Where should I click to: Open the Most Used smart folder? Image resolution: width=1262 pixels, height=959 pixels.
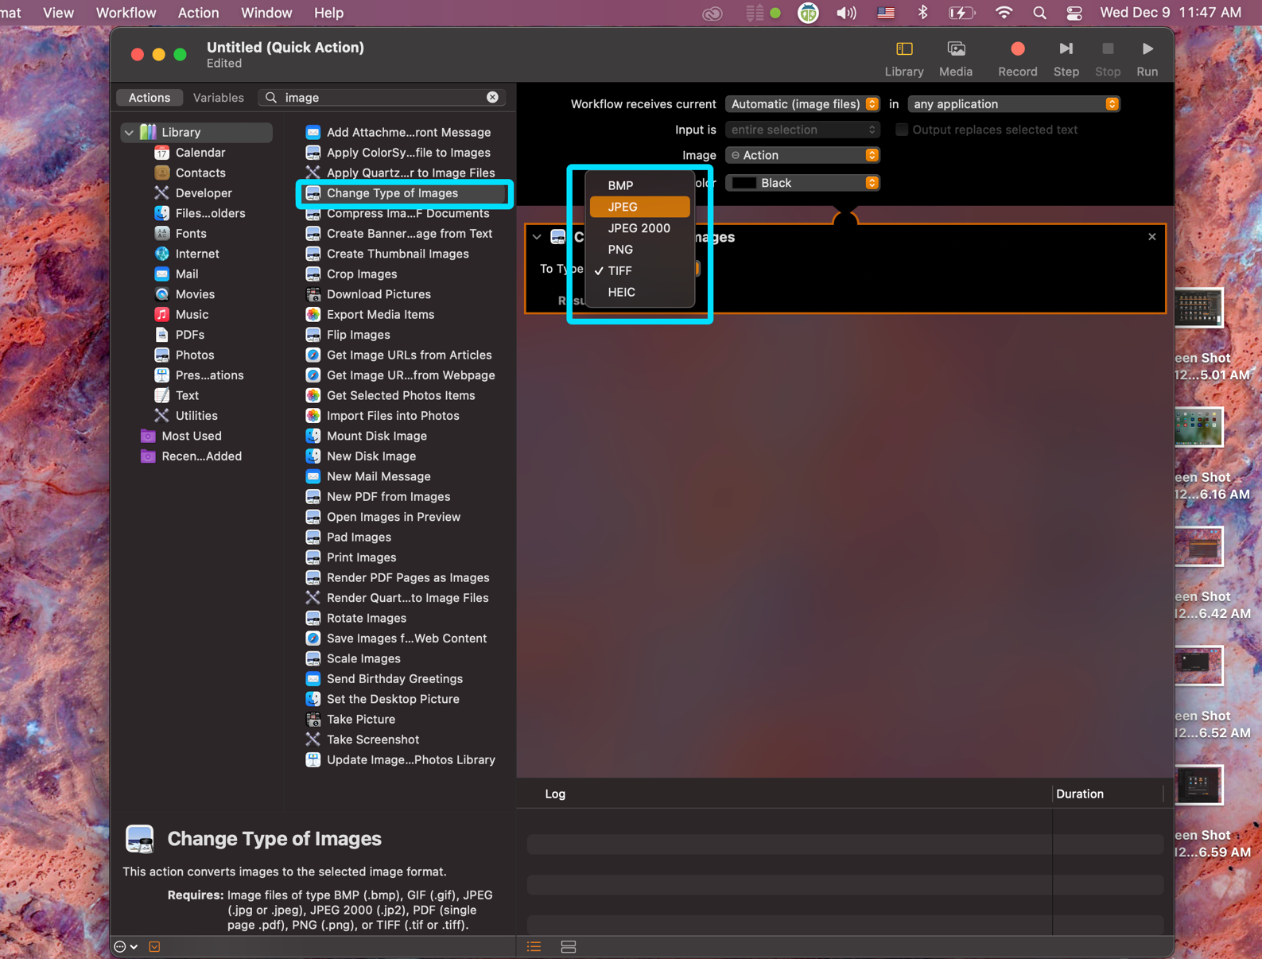(191, 436)
